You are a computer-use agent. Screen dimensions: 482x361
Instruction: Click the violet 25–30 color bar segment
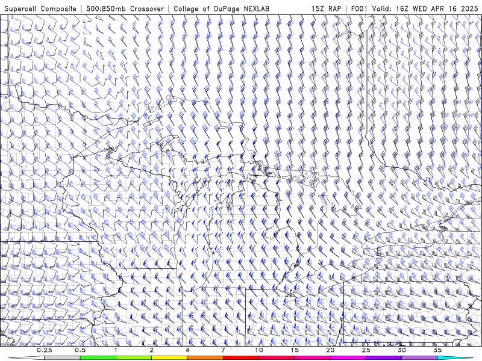[384, 358]
